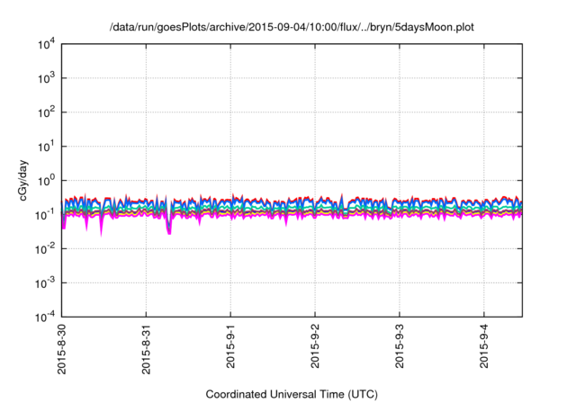Click the 2015-9-3 x-axis date label
The image size is (576, 403).
tap(400, 346)
